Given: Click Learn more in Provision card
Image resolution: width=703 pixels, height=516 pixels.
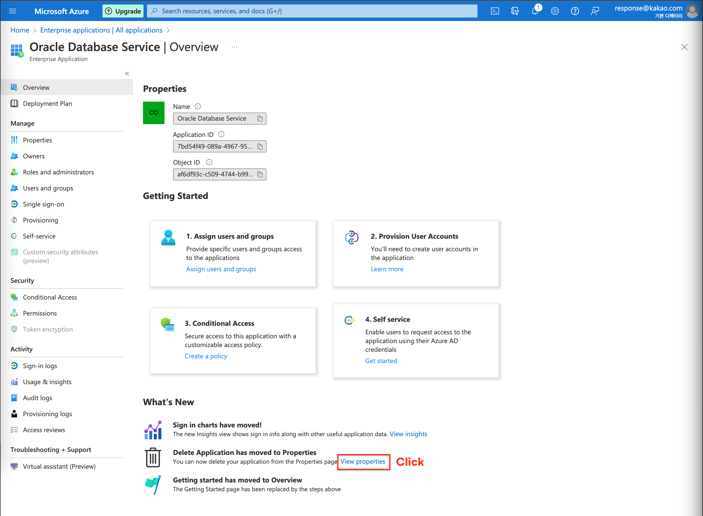Looking at the screenshot, I should [x=387, y=269].
